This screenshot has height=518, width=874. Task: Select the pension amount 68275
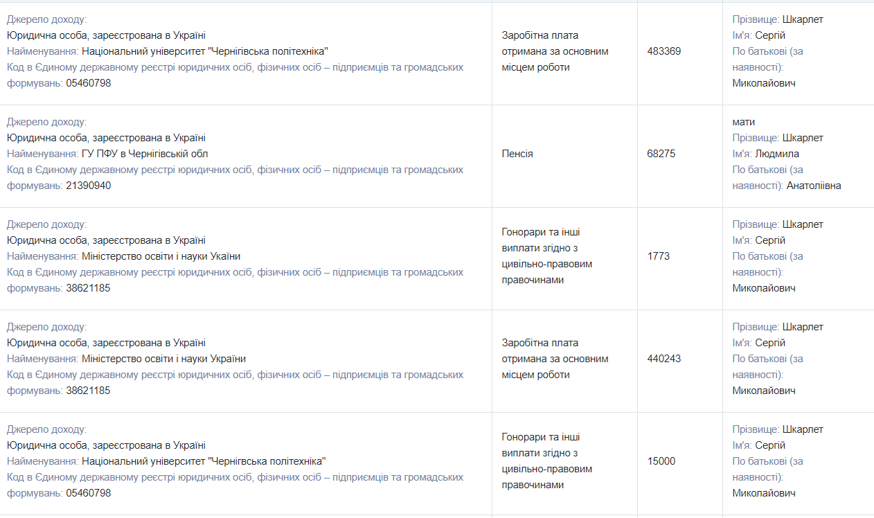pos(661,154)
